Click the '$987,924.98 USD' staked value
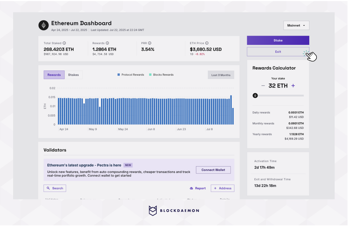The height and width of the screenshot is (226, 348). (x=56, y=54)
